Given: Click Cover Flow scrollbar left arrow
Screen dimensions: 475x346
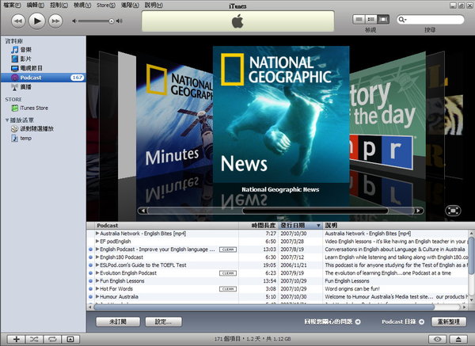Looking at the screenshot, I should [x=143, y=211].
